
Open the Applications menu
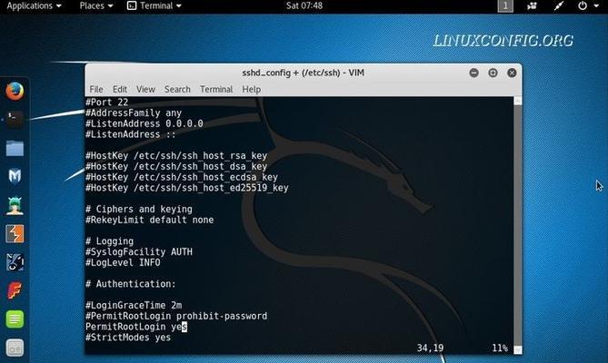point(35,5)
